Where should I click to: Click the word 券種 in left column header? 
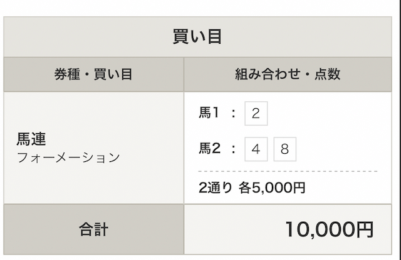(66, 74)
